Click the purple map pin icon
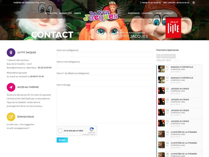The image size is (209, 157). pyautogui.click(x=11, y=53)
